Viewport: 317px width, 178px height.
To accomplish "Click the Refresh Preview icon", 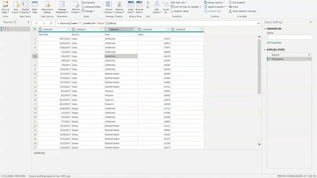I will click(76, 4).
